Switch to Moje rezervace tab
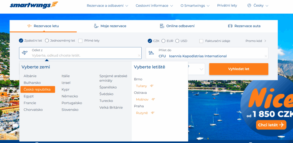This screenshot has width=293, height=143. click(x=110, y=26)
